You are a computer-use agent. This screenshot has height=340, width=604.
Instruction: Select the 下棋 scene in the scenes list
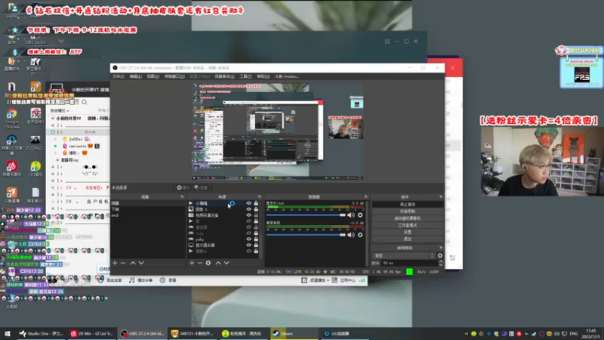[148, 209]
